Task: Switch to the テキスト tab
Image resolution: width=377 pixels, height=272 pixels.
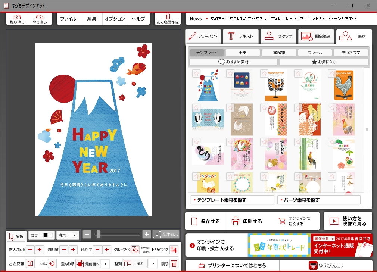Action: [x=241, y=36]
